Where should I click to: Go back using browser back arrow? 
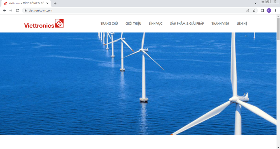coord(4,11)
